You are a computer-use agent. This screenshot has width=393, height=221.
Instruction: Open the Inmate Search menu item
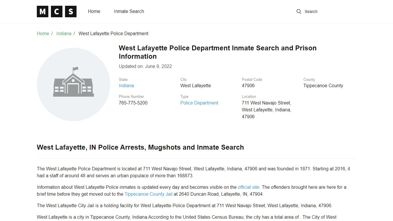point(129,12)
